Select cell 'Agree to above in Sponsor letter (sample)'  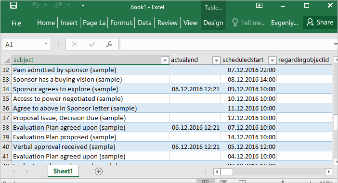click(x=91, y=108)
